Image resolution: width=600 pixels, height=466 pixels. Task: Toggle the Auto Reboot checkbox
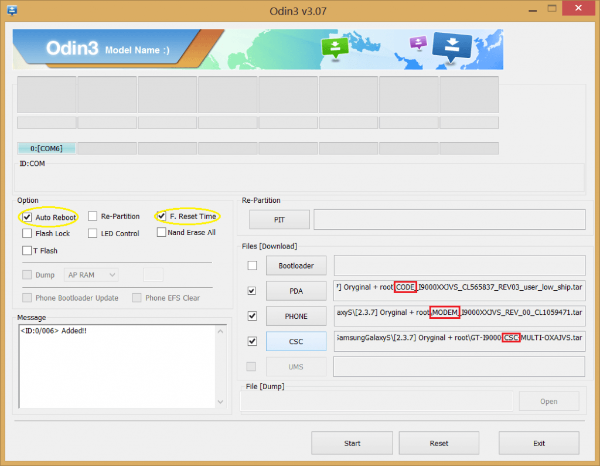[x=27, y=217]
